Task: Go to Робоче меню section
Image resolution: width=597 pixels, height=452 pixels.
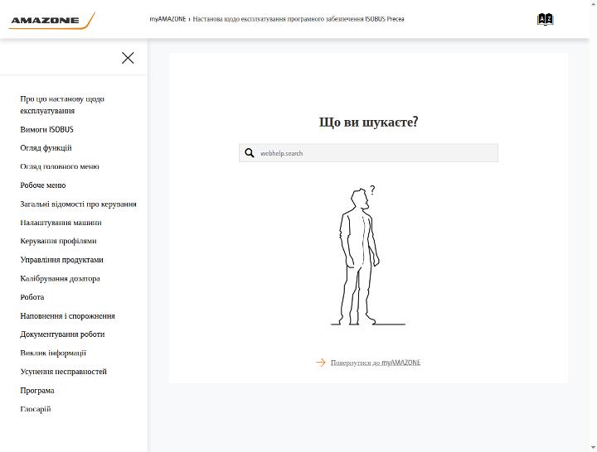Action: point(42,185)
